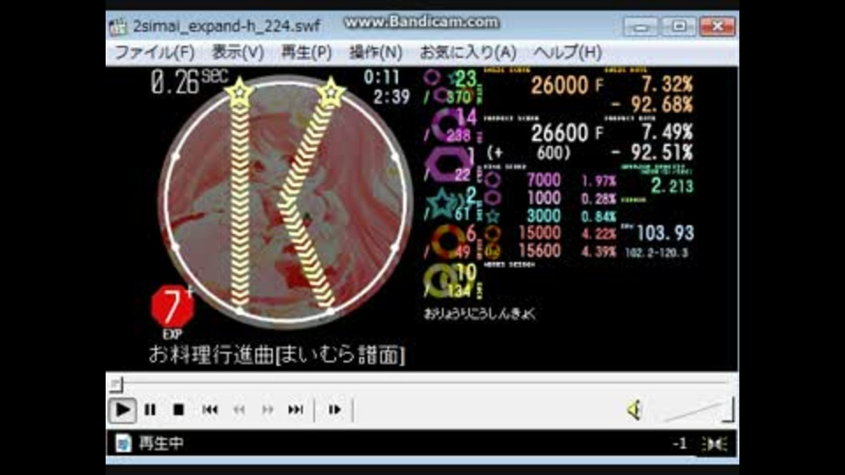This screenshot has height=475, width=845.
Task: Click the 0.26 sec timing text
Action: coord(188,82)
